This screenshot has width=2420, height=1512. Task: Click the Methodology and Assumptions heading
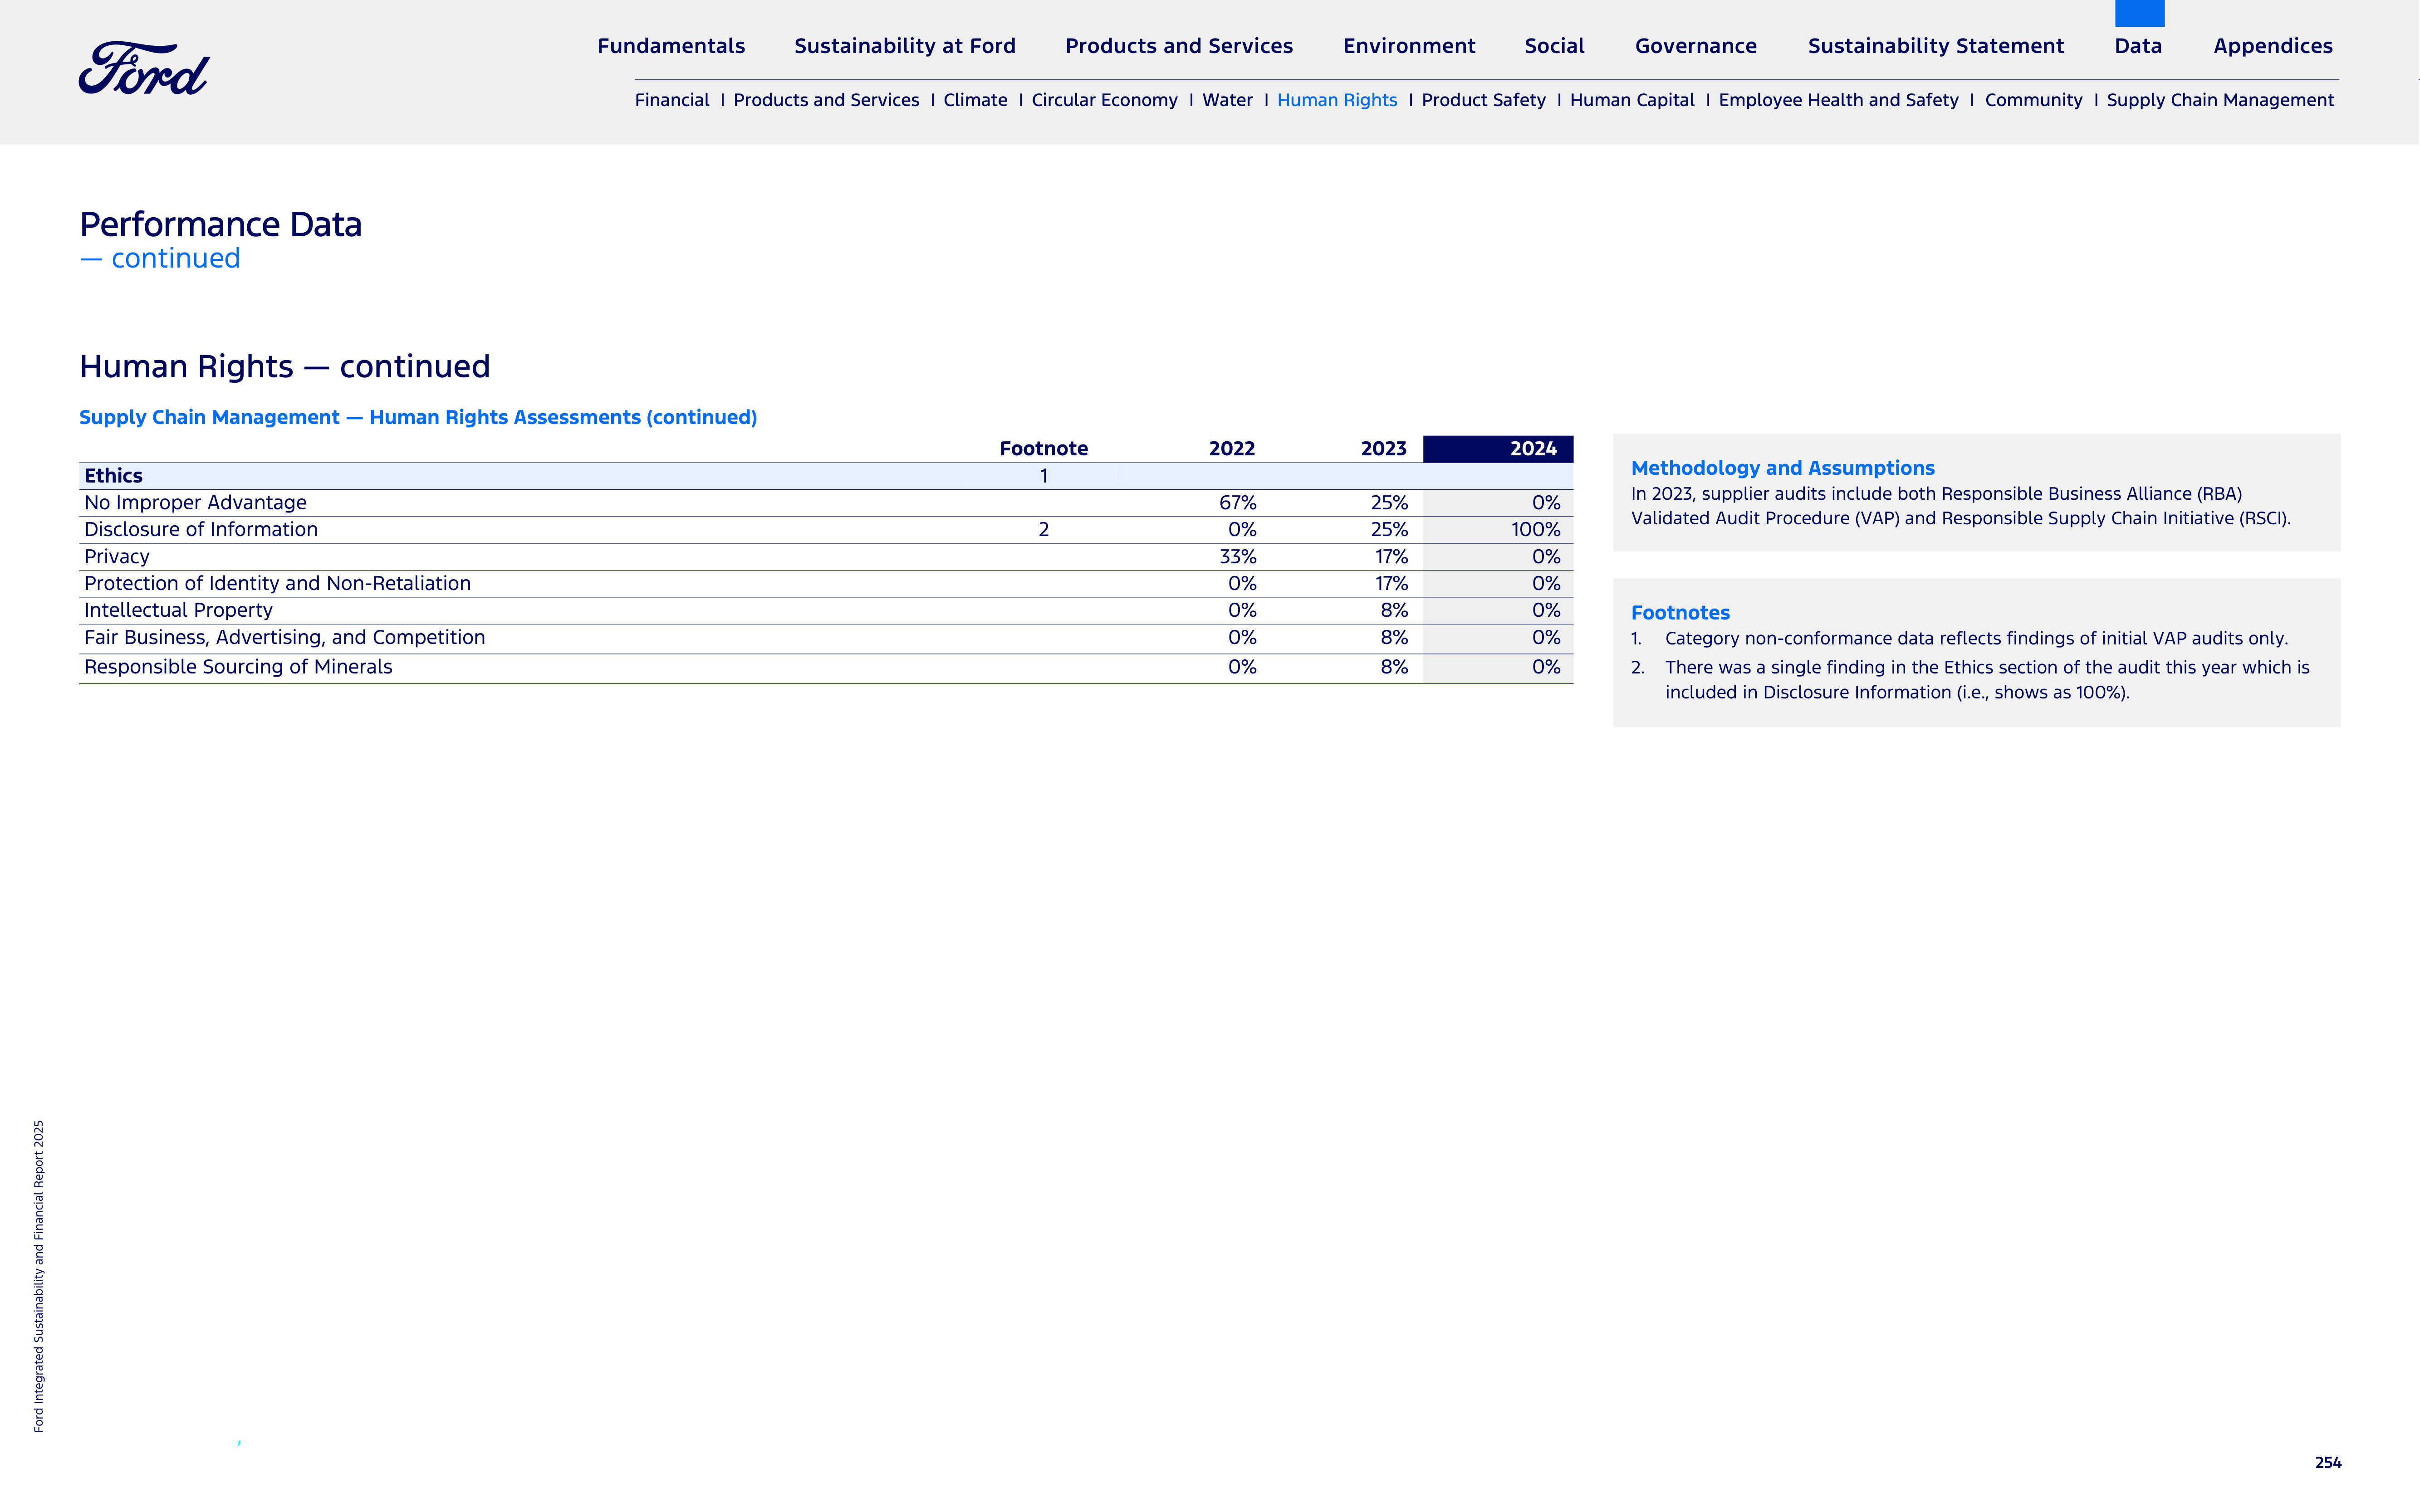[x=1782, y=469]
